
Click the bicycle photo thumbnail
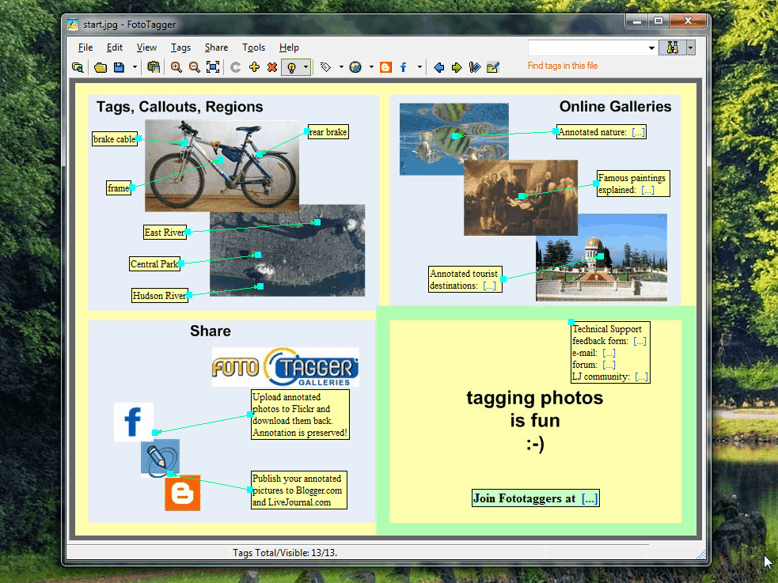tap(222, 165)
